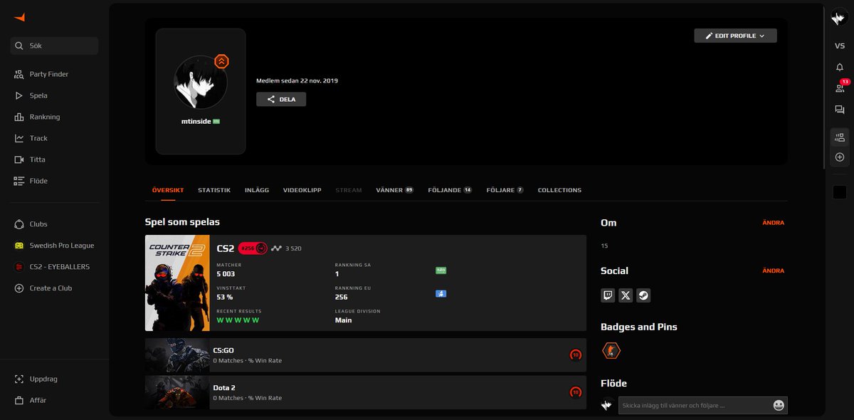The width and height of the screenshot is (854, 420).
Task: Click the 'Medlem sedan 22 nov. 2019' text
Action: 297,80
